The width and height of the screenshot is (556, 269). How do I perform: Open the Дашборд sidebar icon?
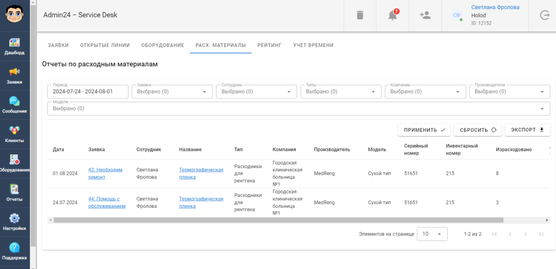(14, 44)
